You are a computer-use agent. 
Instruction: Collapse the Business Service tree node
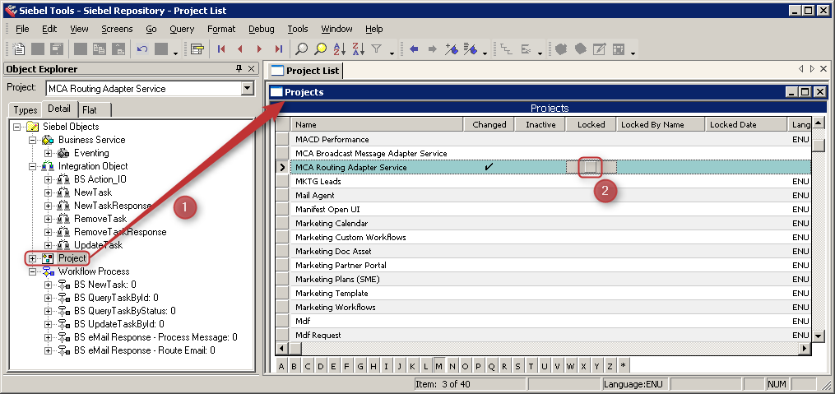coord(33,140)
